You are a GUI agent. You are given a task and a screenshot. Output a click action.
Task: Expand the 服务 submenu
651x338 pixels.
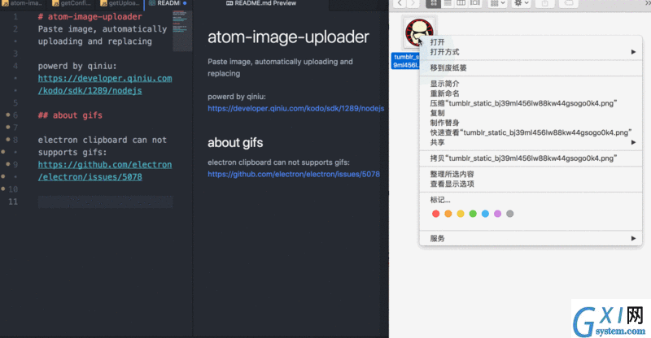point(531,238)
